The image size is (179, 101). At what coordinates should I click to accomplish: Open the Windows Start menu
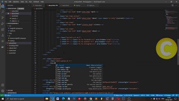(3, 99)
